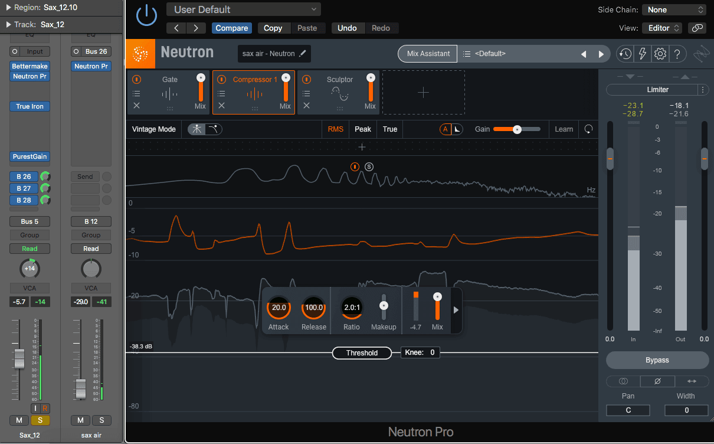Select Peak detection mode
The image size is (714, 444).
(363, 129)
